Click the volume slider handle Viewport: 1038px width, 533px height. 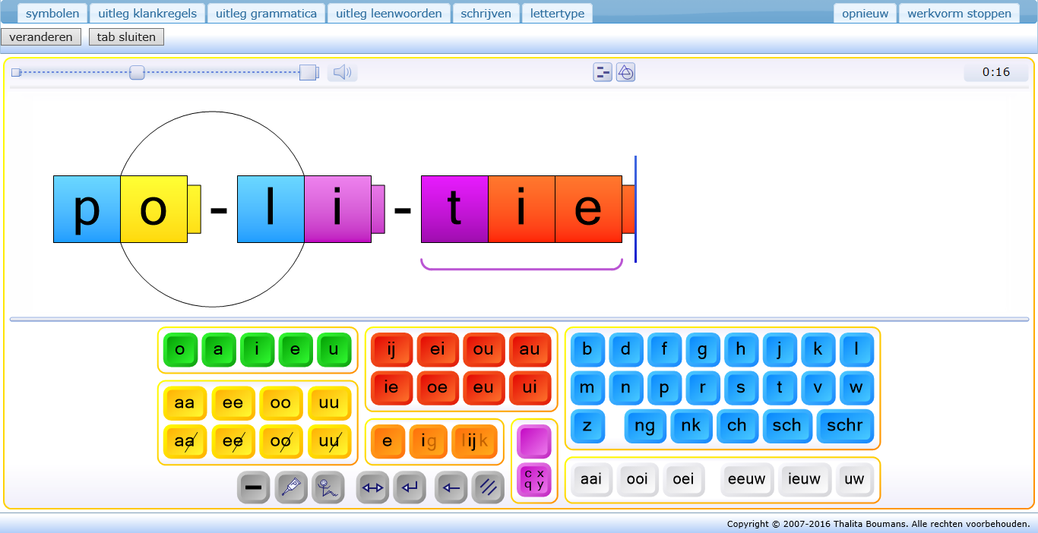pos(137,73)
